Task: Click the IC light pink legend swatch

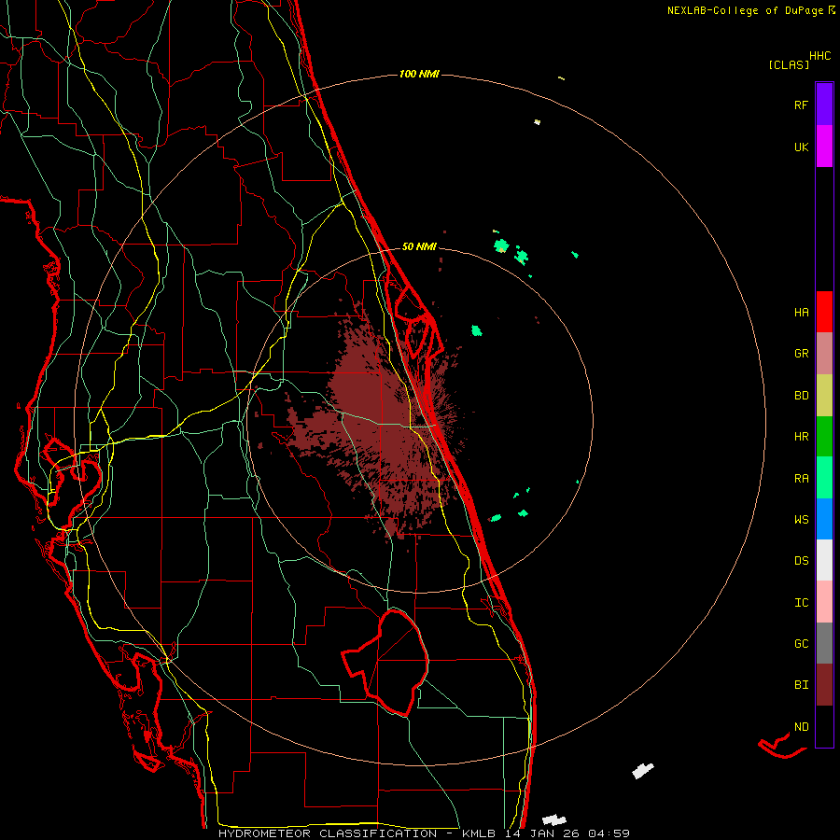Action: pyautogui.click(x=824, y=602)
